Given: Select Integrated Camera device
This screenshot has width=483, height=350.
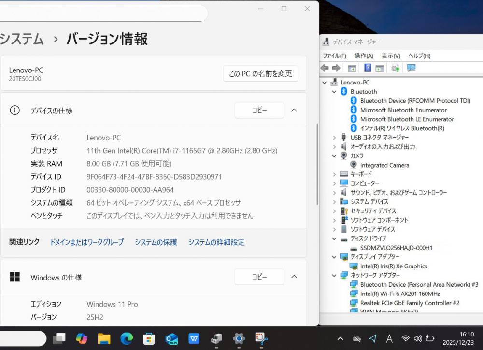Looking at the screenshot, I should click(384, 165).
